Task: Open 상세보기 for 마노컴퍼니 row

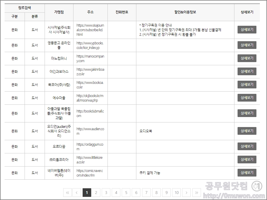Action: tap(247, 58)
